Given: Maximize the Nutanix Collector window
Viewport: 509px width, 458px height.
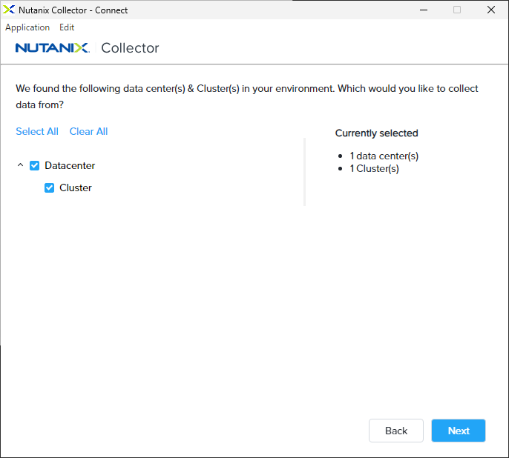Looking at the screenshot, I should point(457,10).
